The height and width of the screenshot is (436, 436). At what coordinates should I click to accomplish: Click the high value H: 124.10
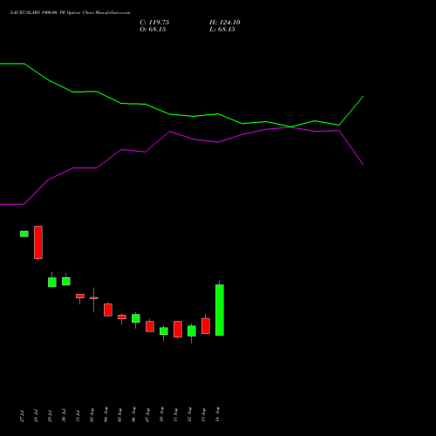(225, 23)
